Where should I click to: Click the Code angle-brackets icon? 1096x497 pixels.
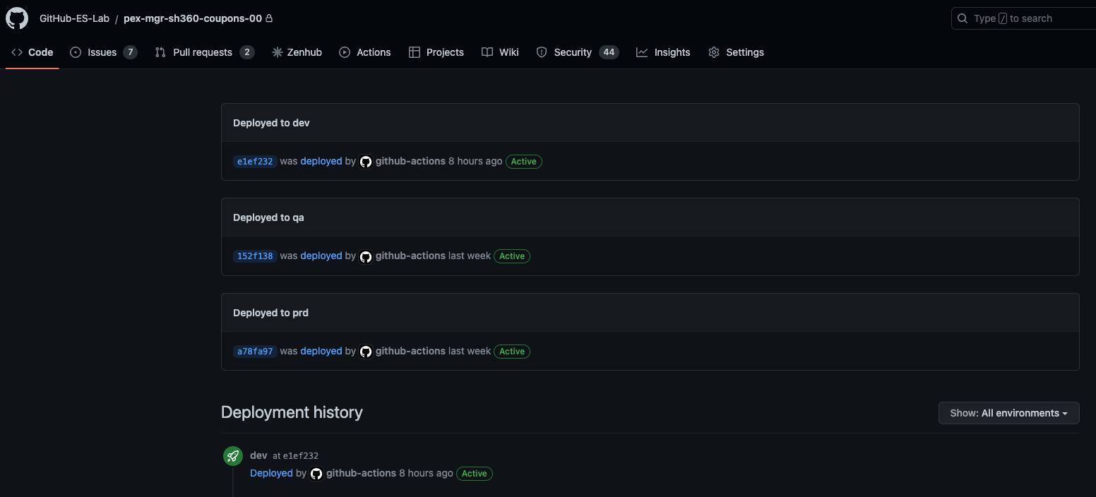(17, 52)
